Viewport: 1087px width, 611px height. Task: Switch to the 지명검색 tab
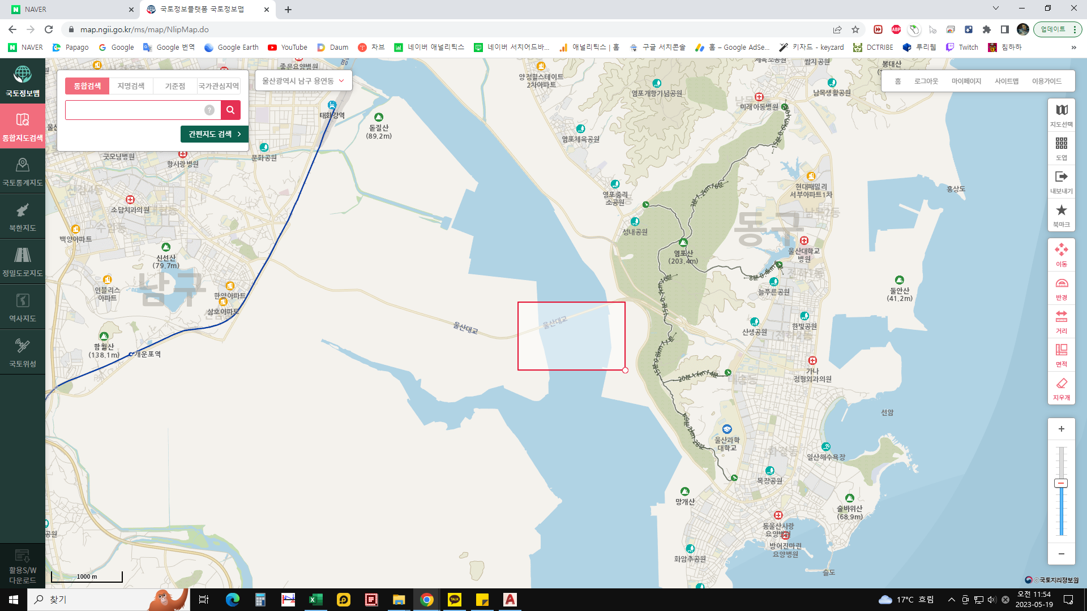[x=131, y=86]
